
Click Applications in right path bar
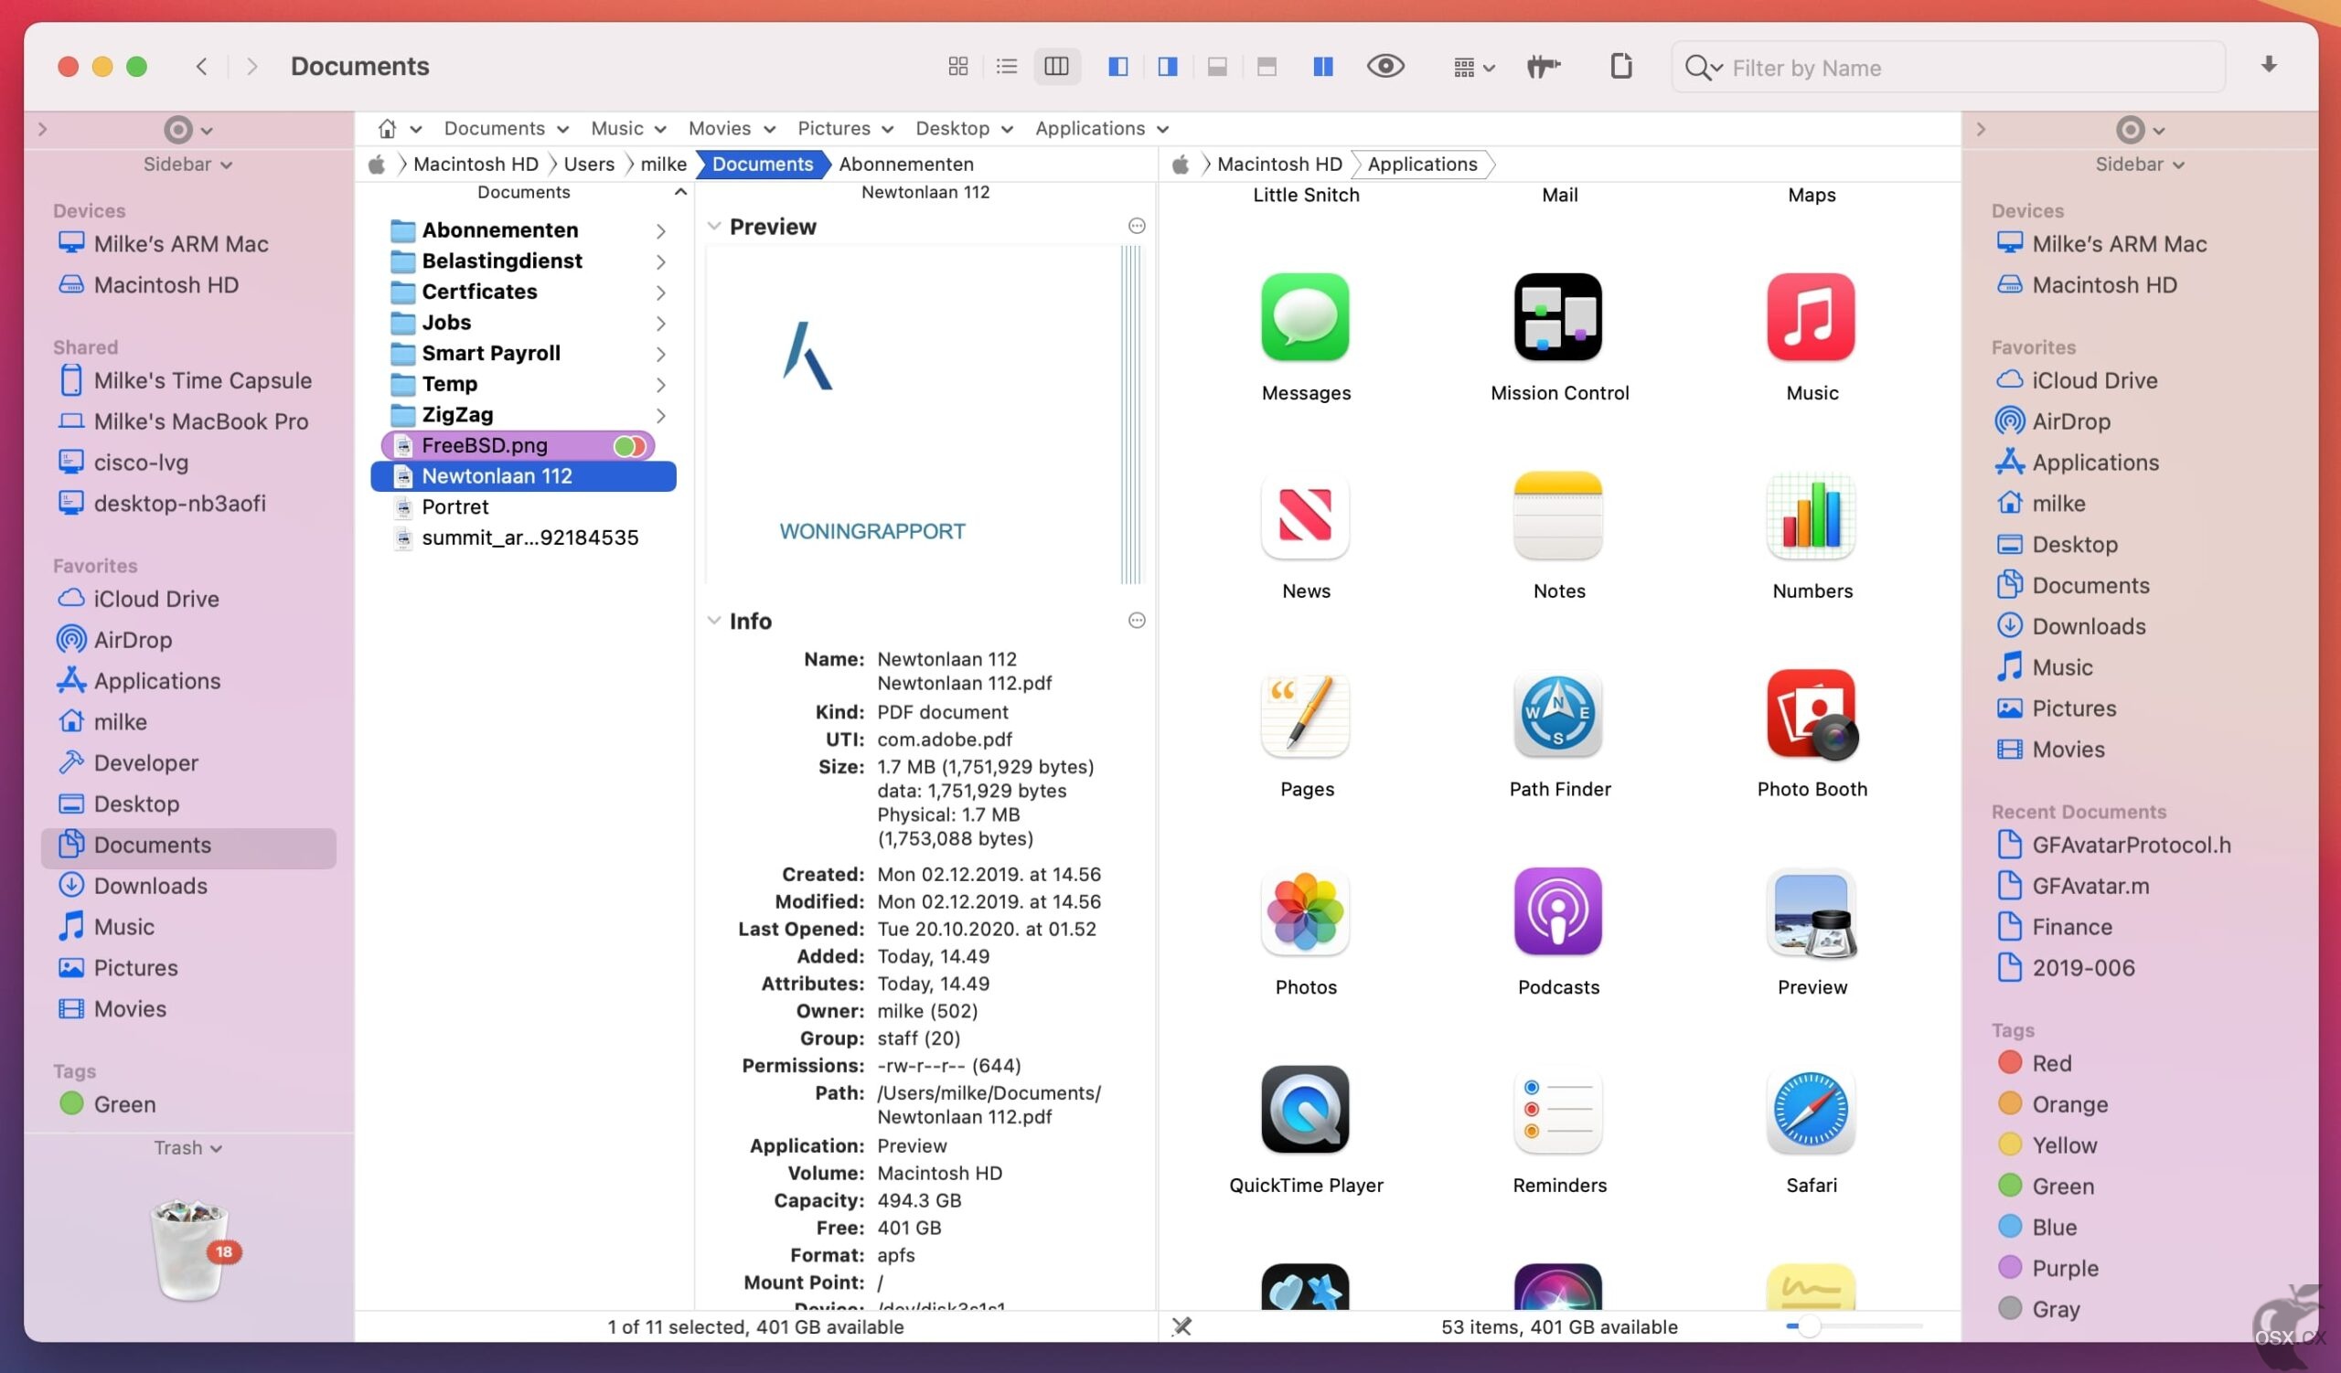1421,165
